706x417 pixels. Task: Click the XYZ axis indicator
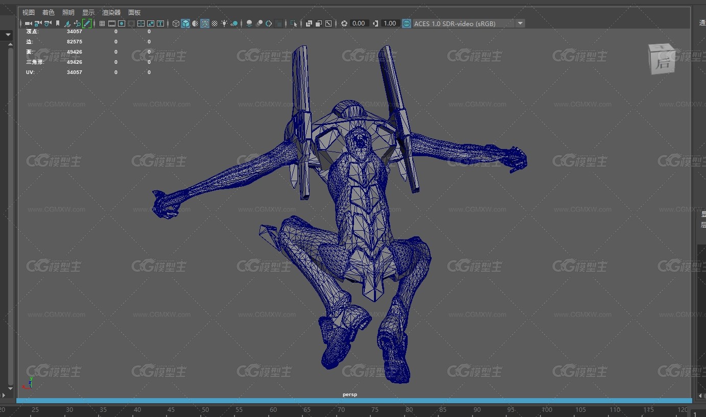[x=27, y=383]
